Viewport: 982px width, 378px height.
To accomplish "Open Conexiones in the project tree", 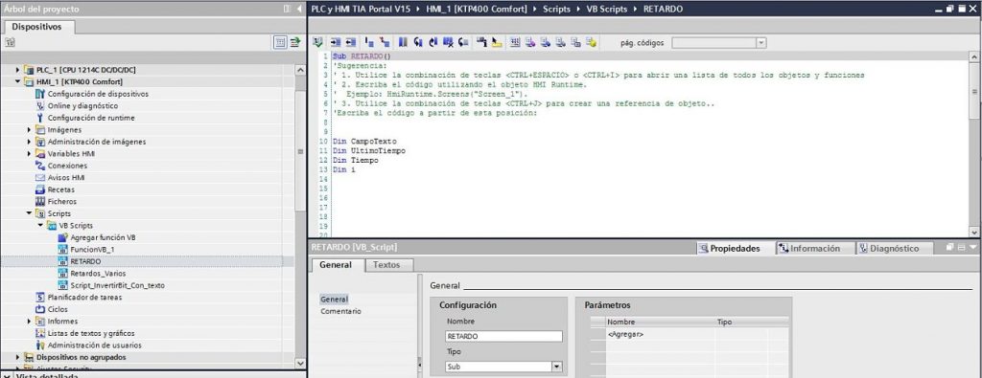I will pos(67,166).
